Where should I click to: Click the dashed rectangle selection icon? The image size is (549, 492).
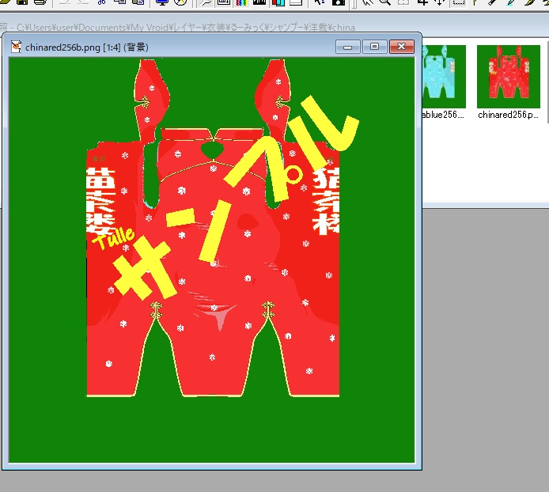pos(459,2)
